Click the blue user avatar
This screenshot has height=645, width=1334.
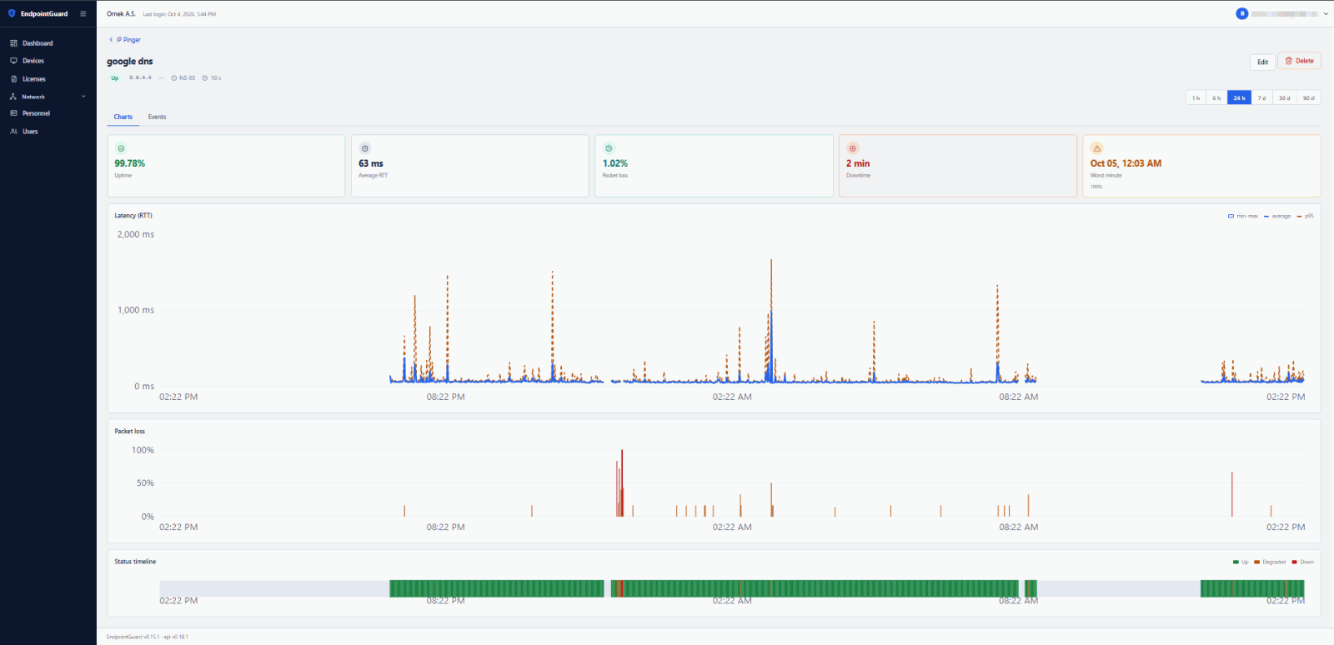point(1242,13)
